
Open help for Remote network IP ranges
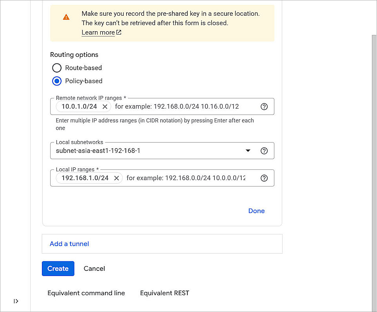click(x=264, y=106)
